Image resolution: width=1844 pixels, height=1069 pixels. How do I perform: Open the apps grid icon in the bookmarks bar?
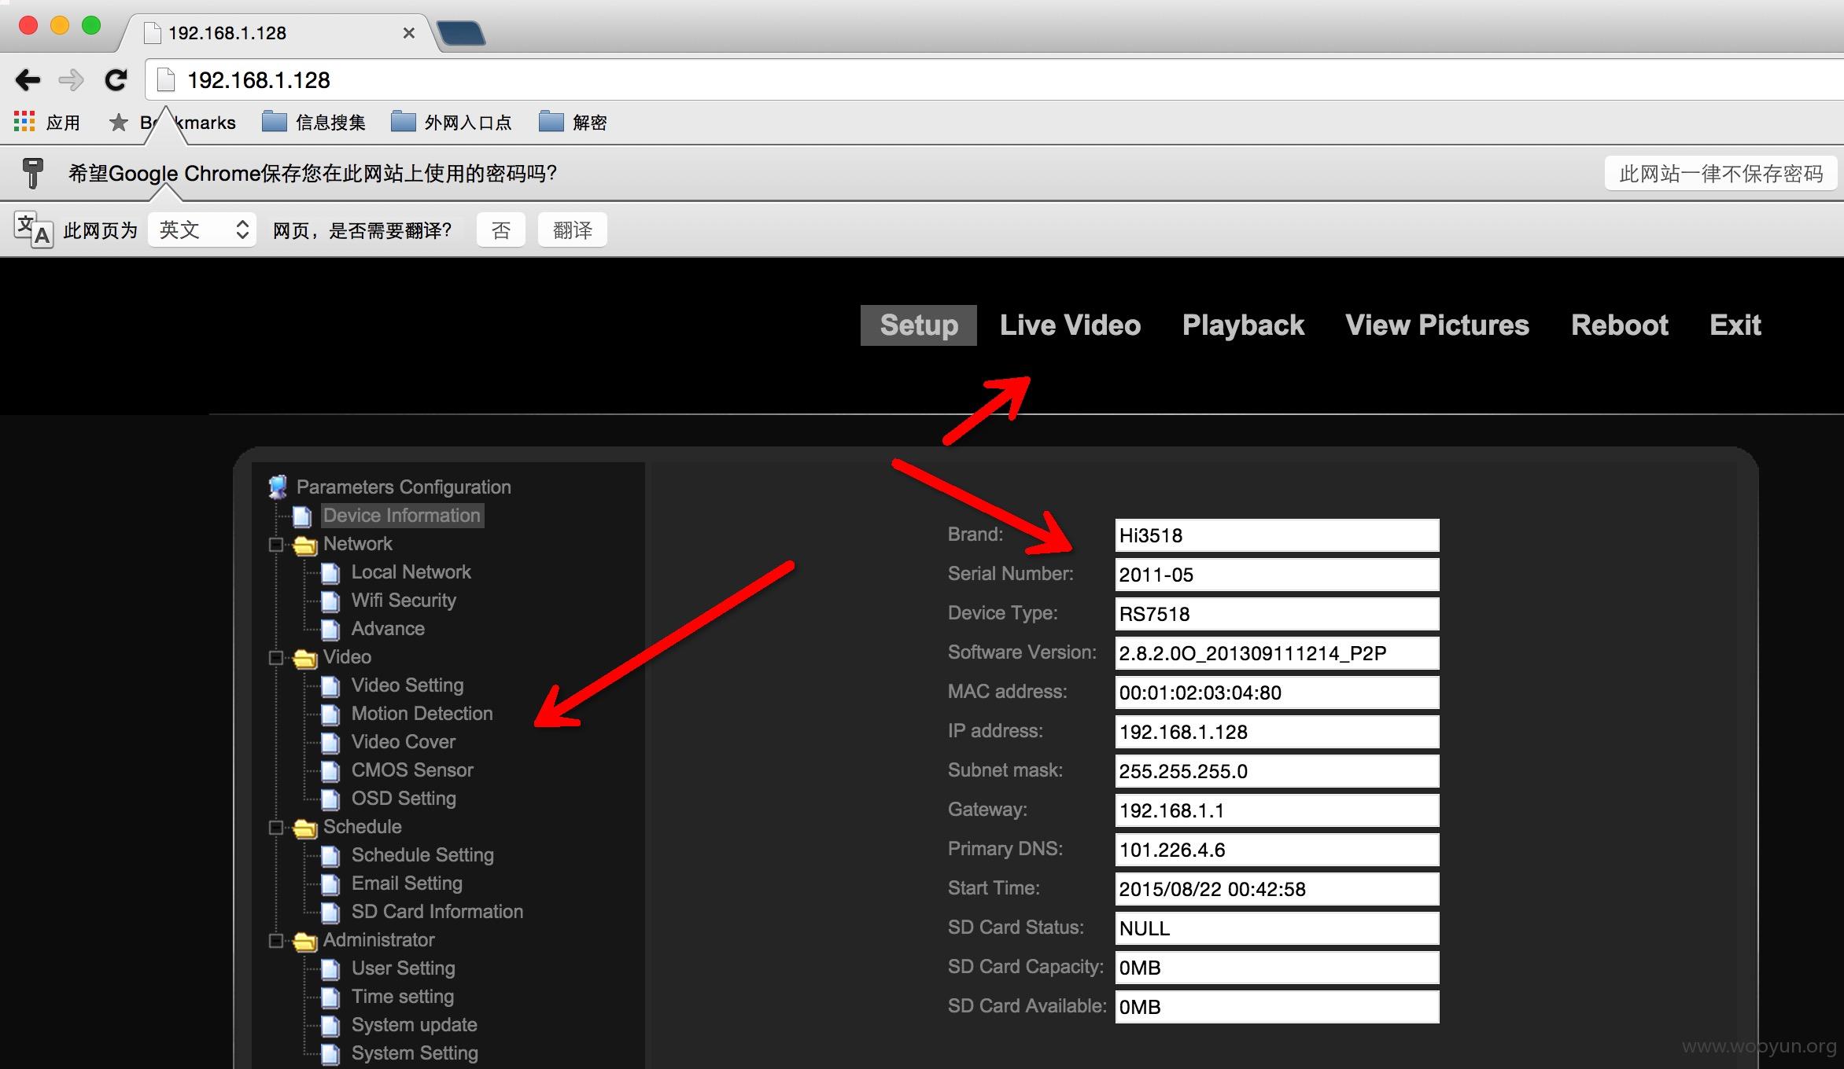click(24, 122)
